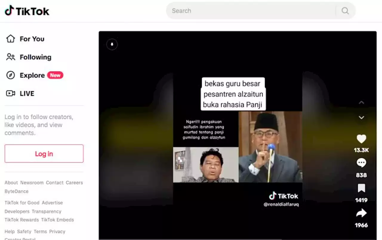Open the TikTok Rewards link
Screen dimensions: 382x240
pyautogui.click(x=21, y=220)
